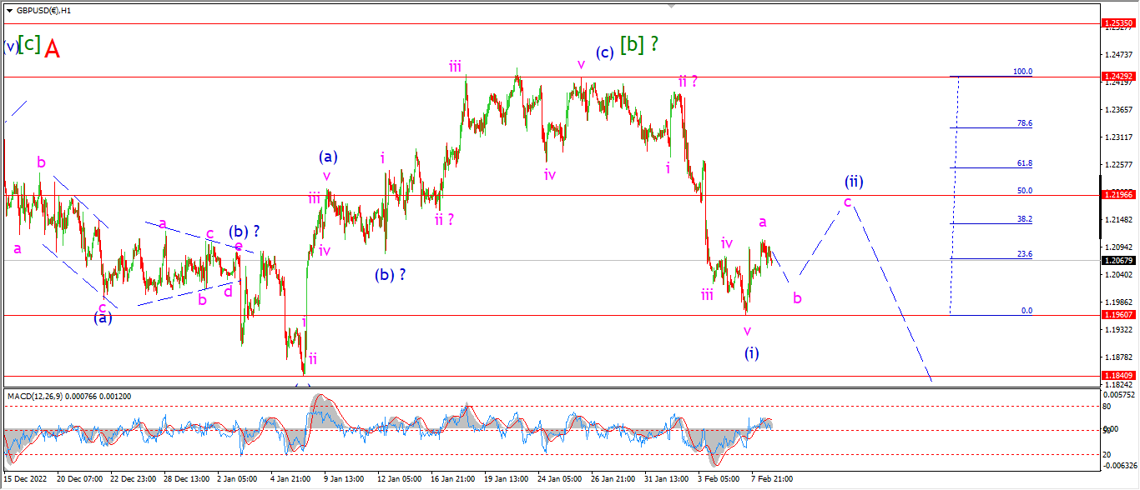The image size is (1140, 490).
Task: Select the 1.19607 horizontal line price tag
Action: [x=1118, y=315]
